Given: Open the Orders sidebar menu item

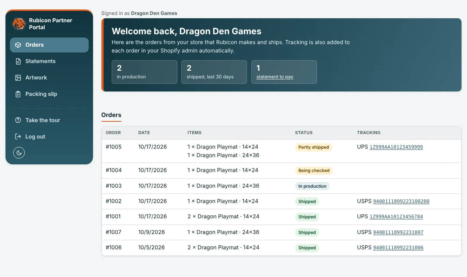Looking at the screenshot, I should tap(49, 45).
